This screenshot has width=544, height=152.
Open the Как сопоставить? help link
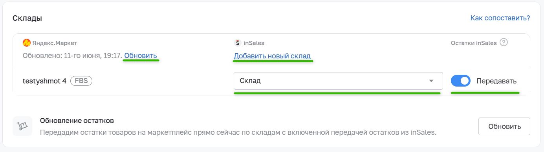coord(500,18)
